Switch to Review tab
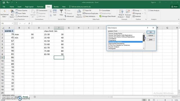 point(56,7)
